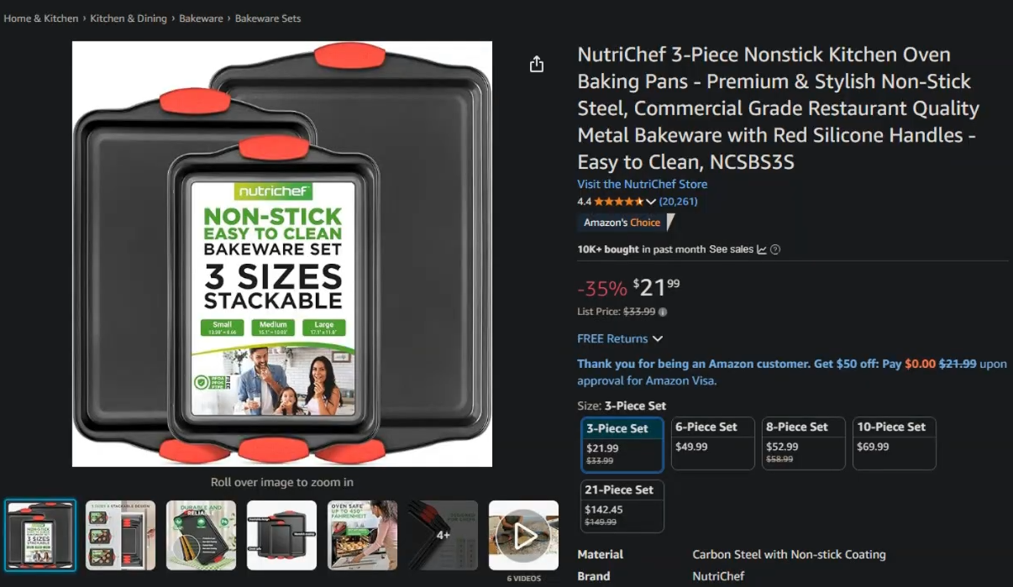Click the help icon after See sales

(775, 249)
